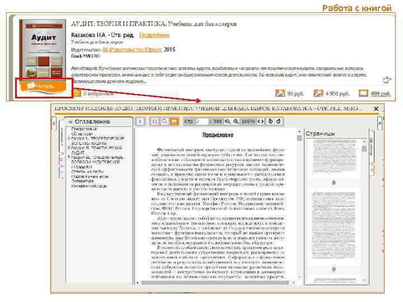
Task: Collapse the left panel with the arrow
Action: click(54, 123)
